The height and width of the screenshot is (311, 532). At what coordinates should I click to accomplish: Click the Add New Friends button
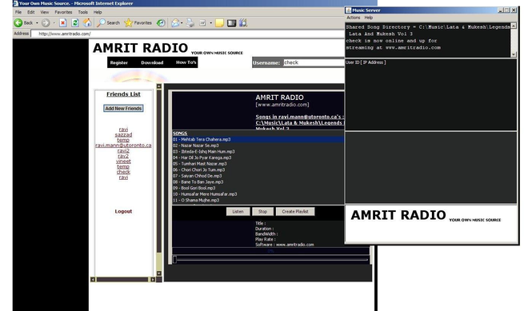[x=123, y=108]
